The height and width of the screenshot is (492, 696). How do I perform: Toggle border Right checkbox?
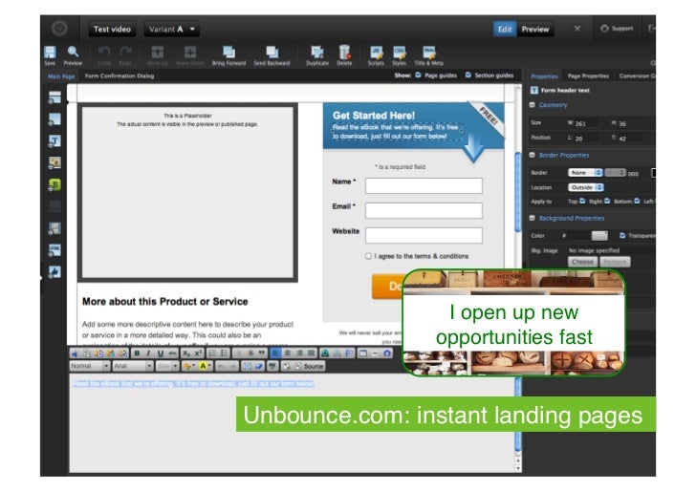(607, 201)
